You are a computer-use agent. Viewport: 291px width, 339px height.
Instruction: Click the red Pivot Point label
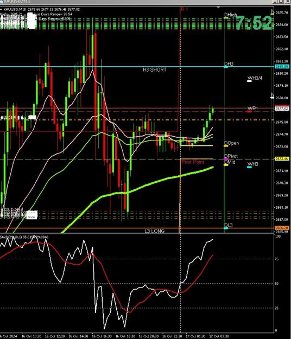[193, 162]
